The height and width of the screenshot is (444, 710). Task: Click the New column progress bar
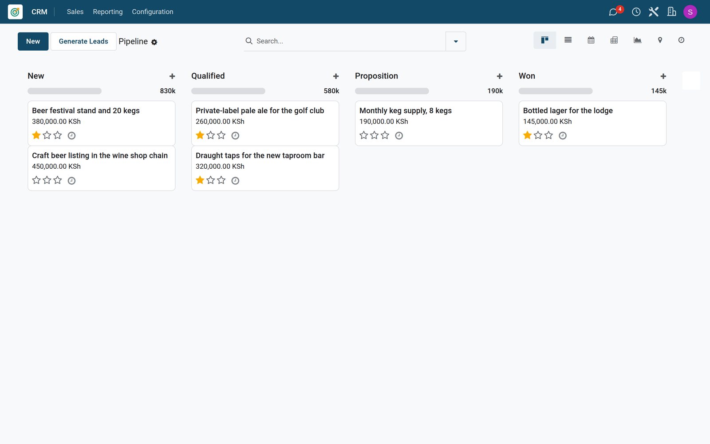click(65, 91)
